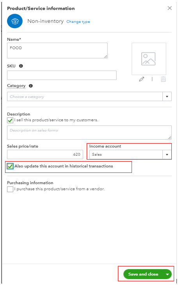Click the Sales price/rate field showing 620

(45, 154)
